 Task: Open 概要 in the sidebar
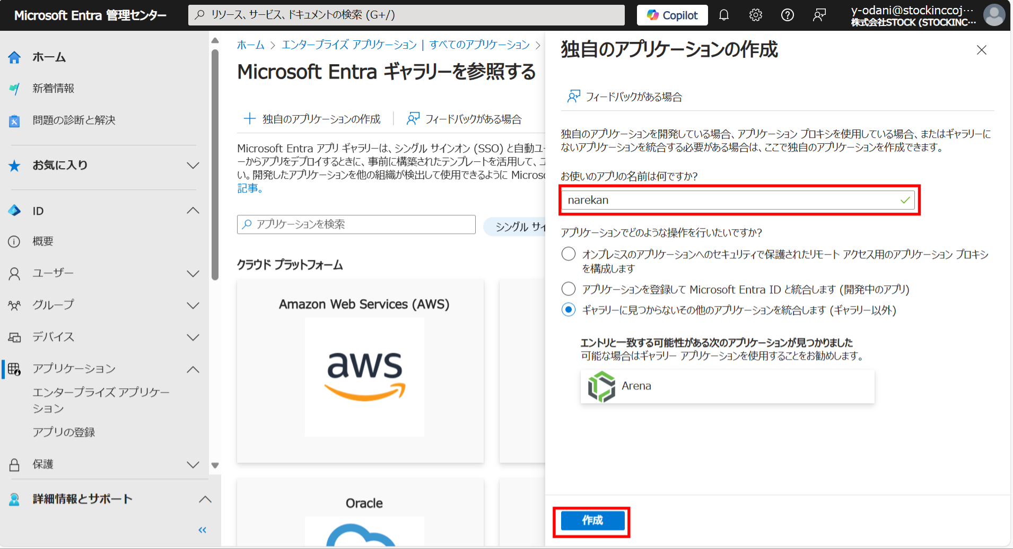click(42, 241)
